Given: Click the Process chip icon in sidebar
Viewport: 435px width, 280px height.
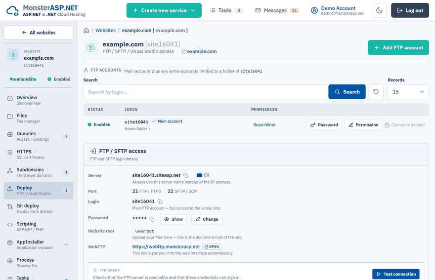Looking at the screenshot, I should [10, 261].
